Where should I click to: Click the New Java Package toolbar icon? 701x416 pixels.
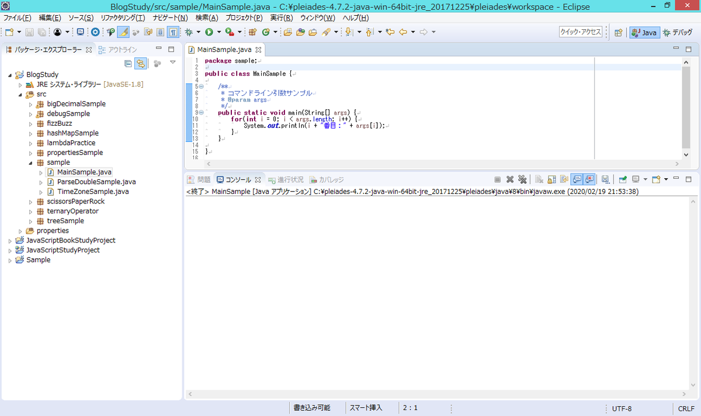(x=252, y=32)
